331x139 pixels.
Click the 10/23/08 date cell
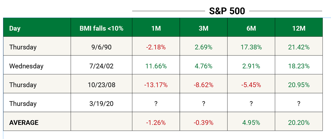coord(102,85)
